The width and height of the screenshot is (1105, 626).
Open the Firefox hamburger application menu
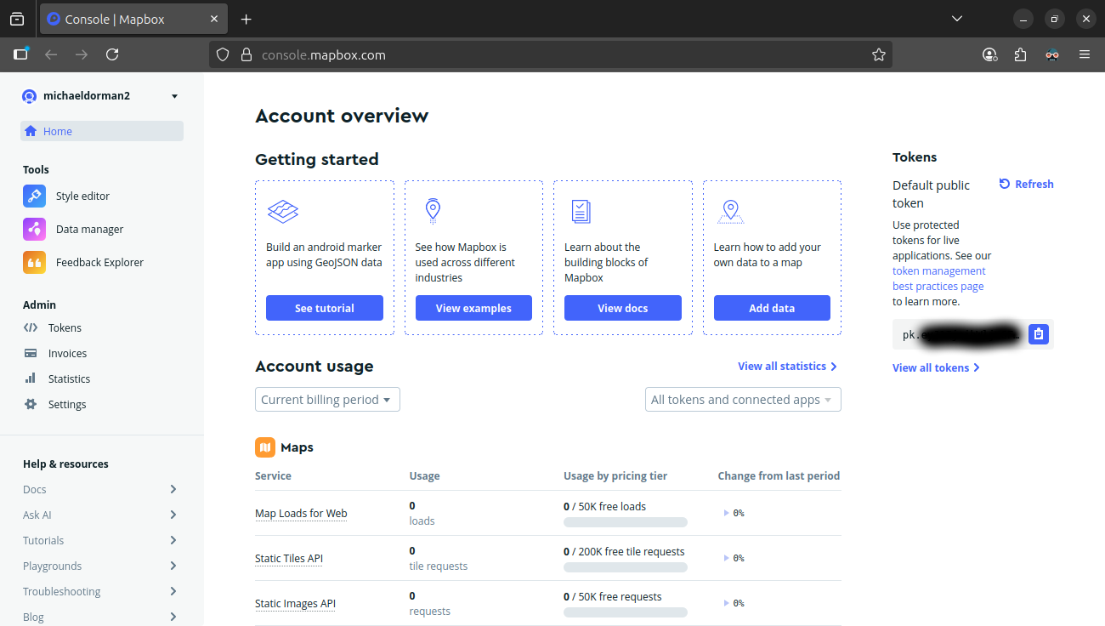pos(1084,54)
